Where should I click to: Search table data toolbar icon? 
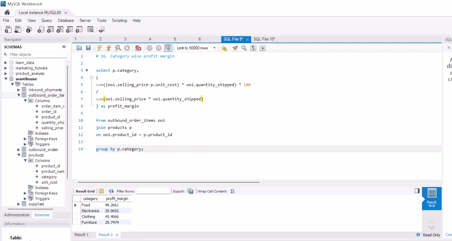(x=90, y=30)
